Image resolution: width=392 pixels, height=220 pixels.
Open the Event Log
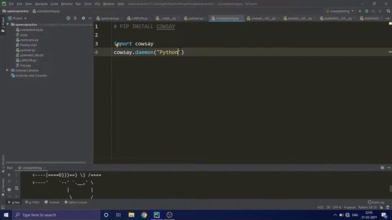pos(375,202)
